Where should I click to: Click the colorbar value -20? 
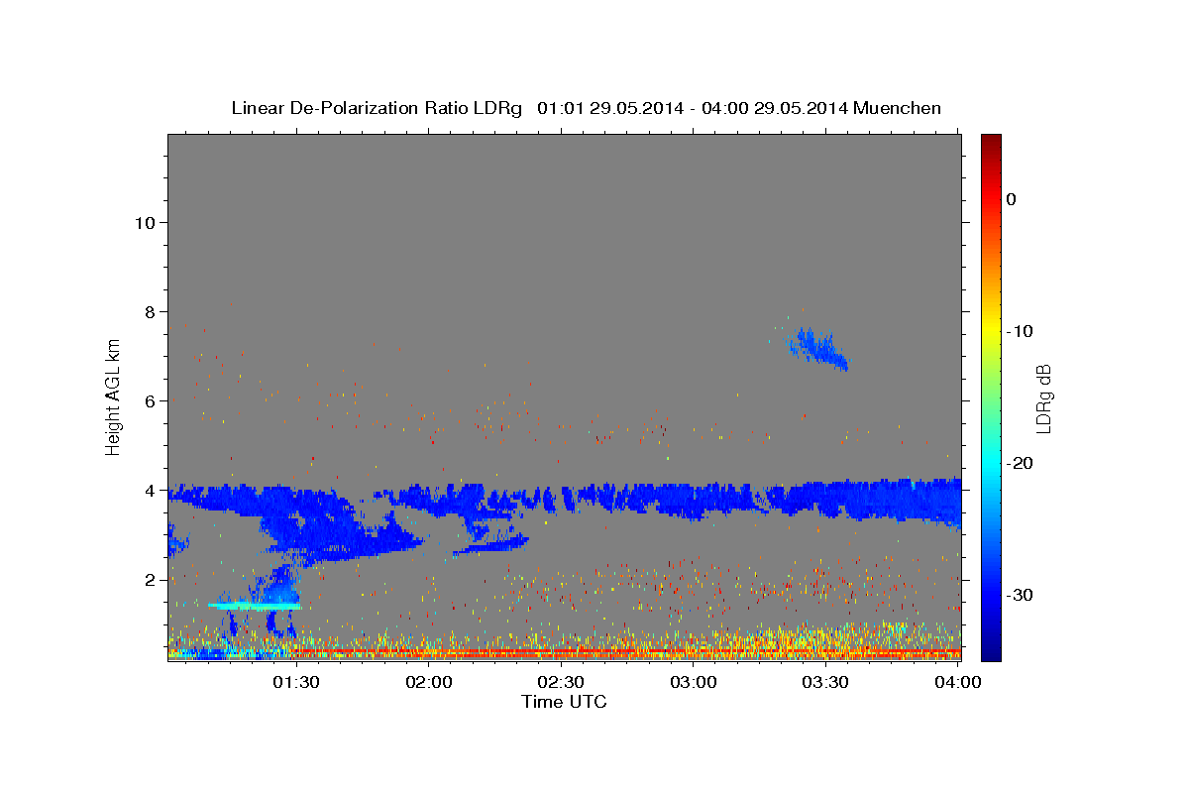point(1021,463)
